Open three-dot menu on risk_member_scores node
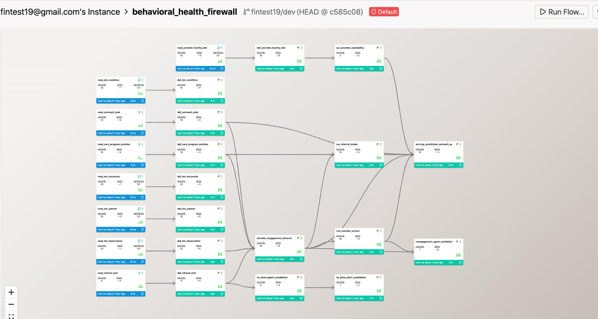The width and height of the screenshot is (598, 319). click(381, 231)
